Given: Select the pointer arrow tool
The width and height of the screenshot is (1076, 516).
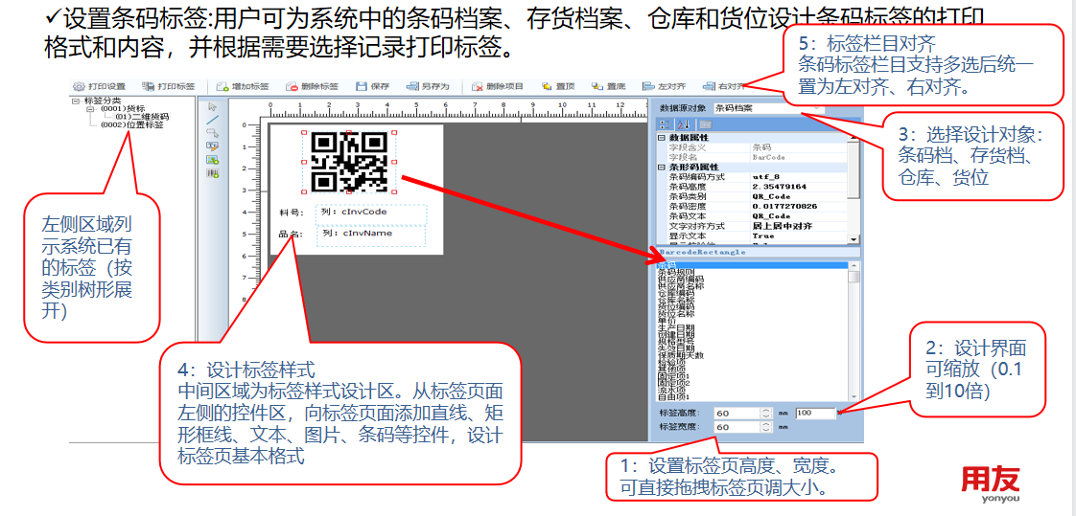Looking at the screenshot, I should point(212,106).
